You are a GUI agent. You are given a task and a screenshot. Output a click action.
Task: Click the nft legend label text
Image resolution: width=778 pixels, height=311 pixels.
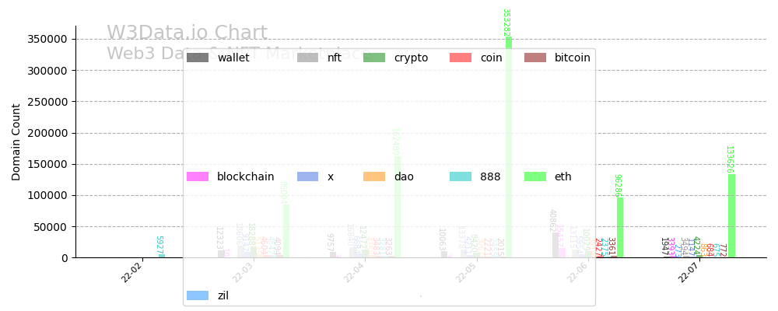335,58
